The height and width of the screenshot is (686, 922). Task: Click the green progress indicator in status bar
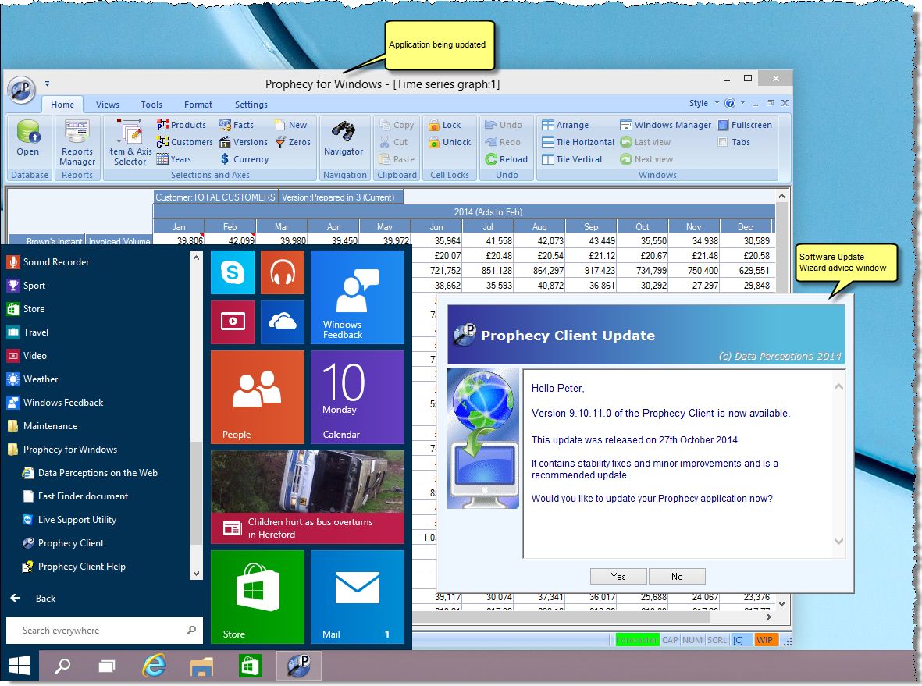click(637, 639)
